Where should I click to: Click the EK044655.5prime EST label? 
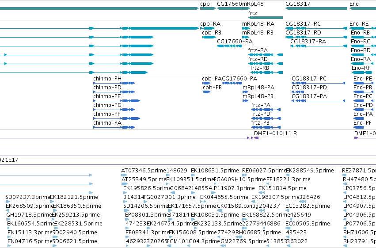tap(224, 197)
